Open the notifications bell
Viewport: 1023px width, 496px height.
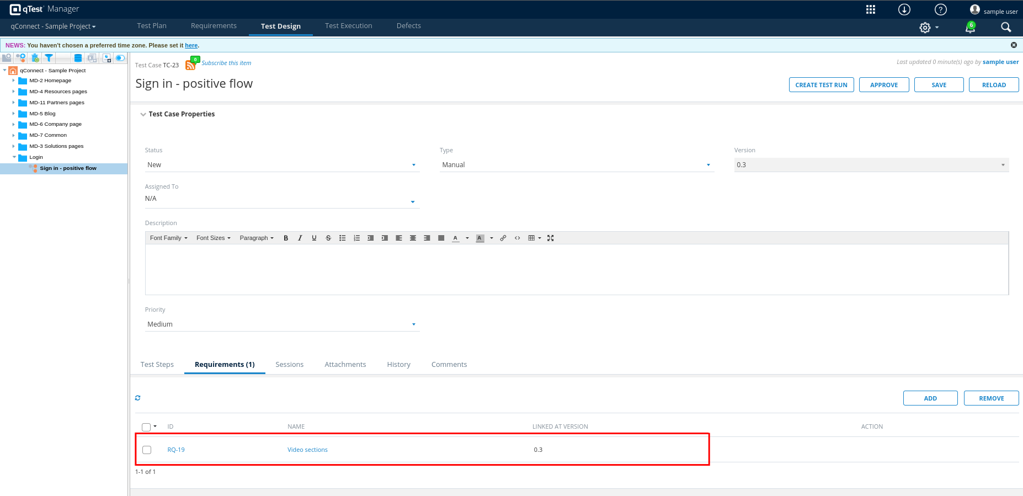[x=969, y=28]
